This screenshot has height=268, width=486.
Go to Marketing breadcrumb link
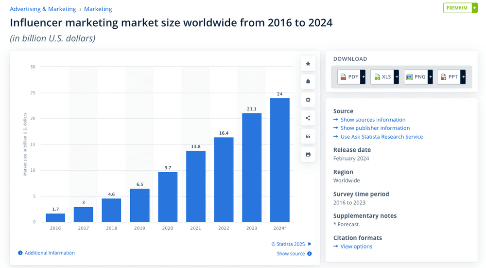click(98, 9)
